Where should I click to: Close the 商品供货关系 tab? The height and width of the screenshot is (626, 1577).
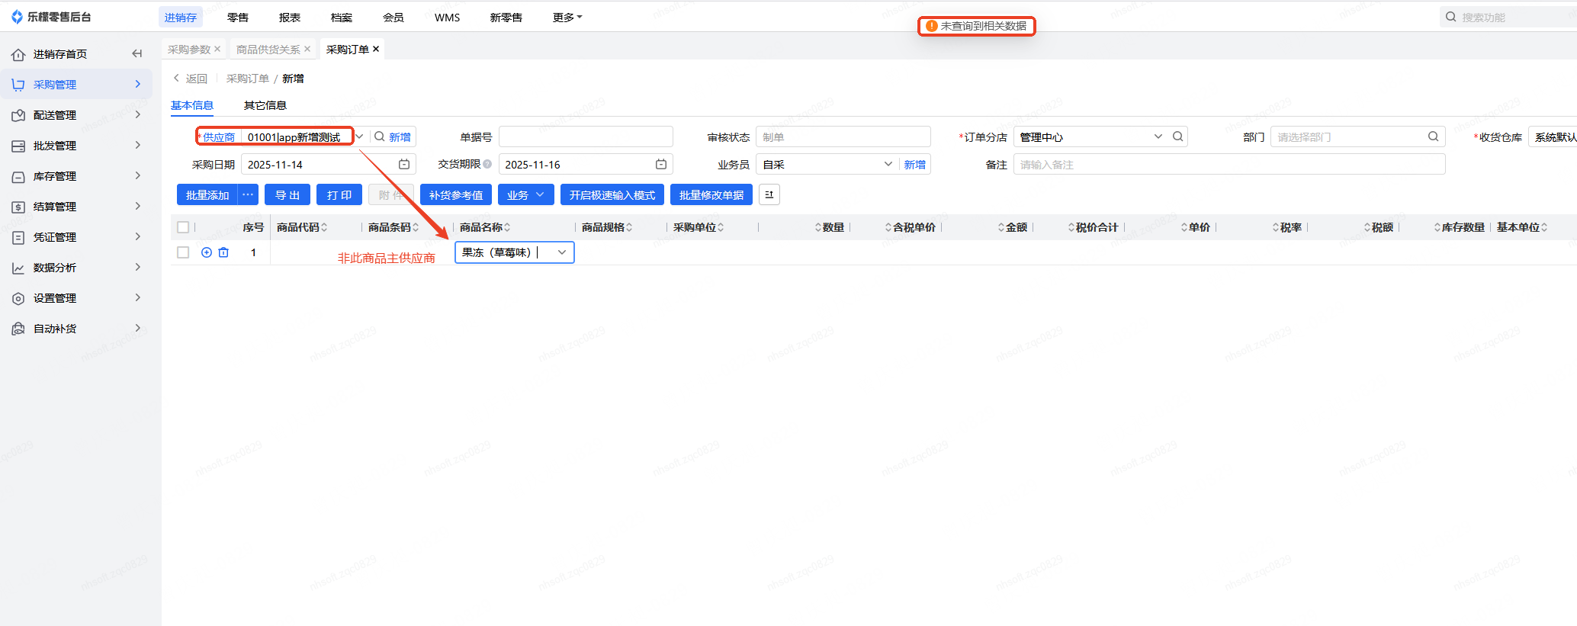[307, 50]
